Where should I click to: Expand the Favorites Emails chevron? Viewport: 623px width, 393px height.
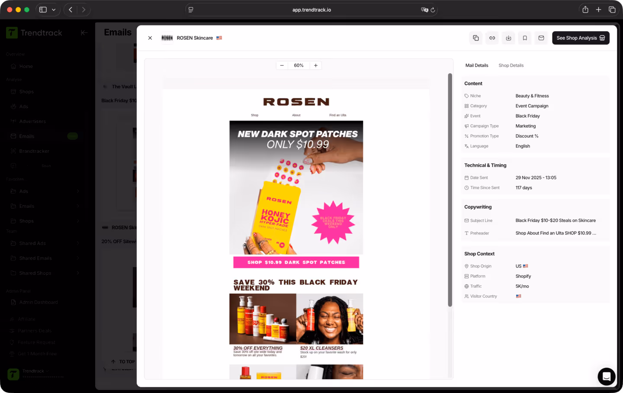78,206
